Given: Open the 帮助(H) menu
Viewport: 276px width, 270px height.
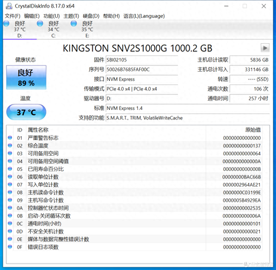Looking at the screenshot, I should coord(111,16).
